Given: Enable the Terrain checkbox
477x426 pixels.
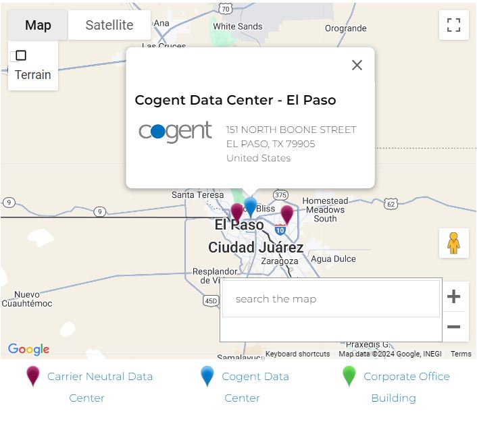Looking at the screenshot, I should [21, 56].
